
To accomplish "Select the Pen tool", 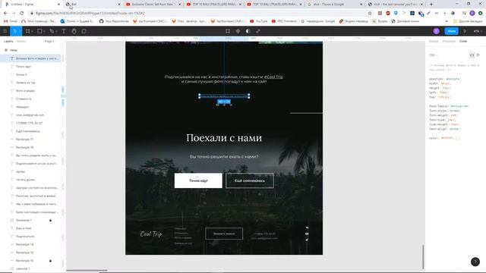I will coord(52,31).
